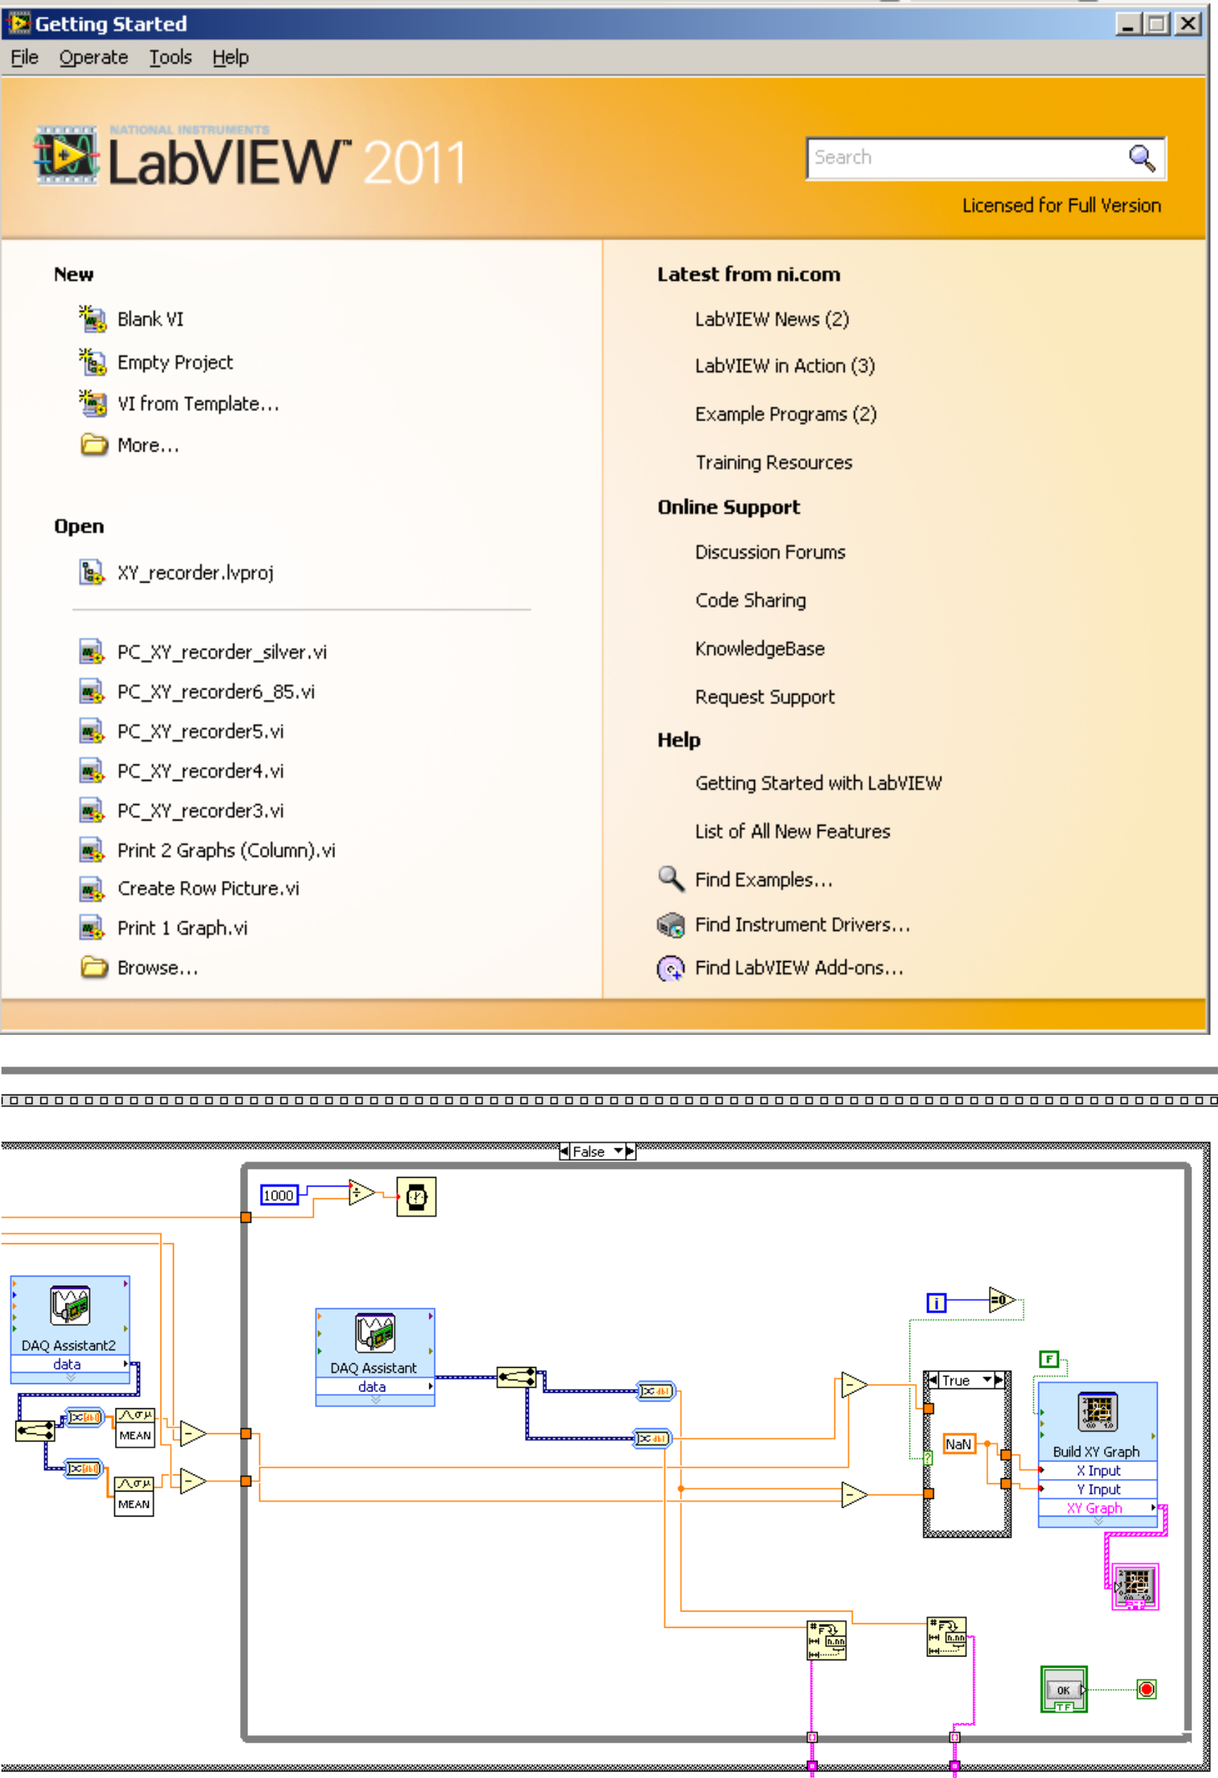Click the Print 1 Graph.vi file icon
The image size is (1218, 1778).
pyautogui.click(x=92, y=929)
